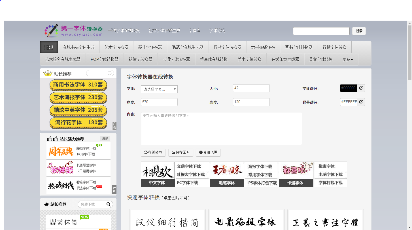Open 草书字体转换器 category

(299, 47)
